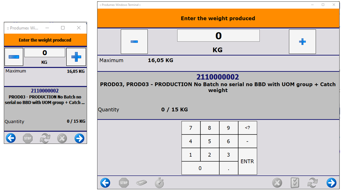Tap digit 7 on the numeric keypad

[x=191, y=128]
